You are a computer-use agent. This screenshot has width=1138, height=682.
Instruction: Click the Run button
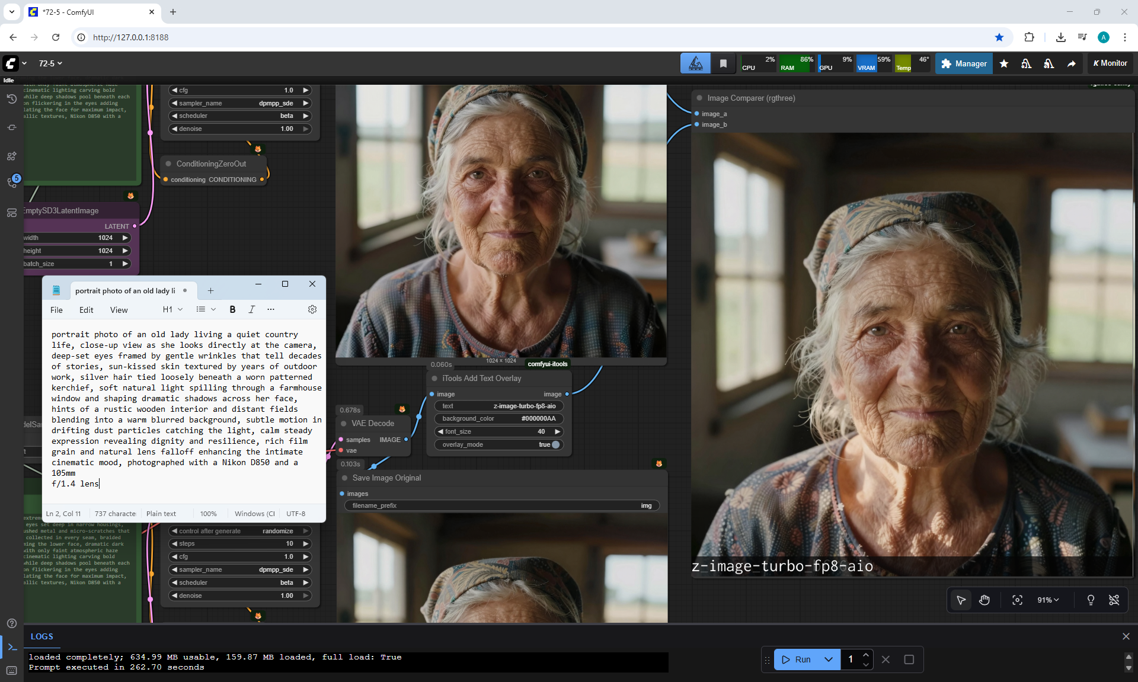(x=797, y=659)
